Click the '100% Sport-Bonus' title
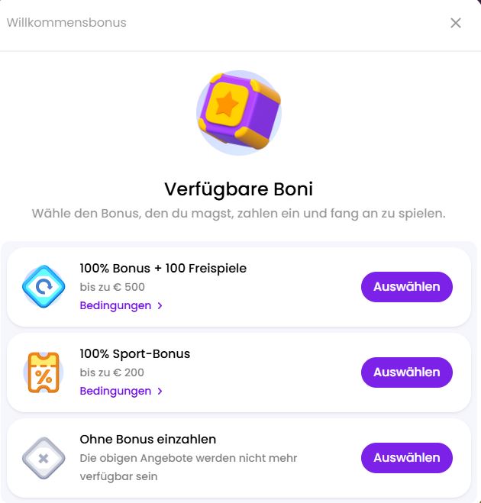The height and width of the screenshot is (503, 481). (x=134, y=353)
